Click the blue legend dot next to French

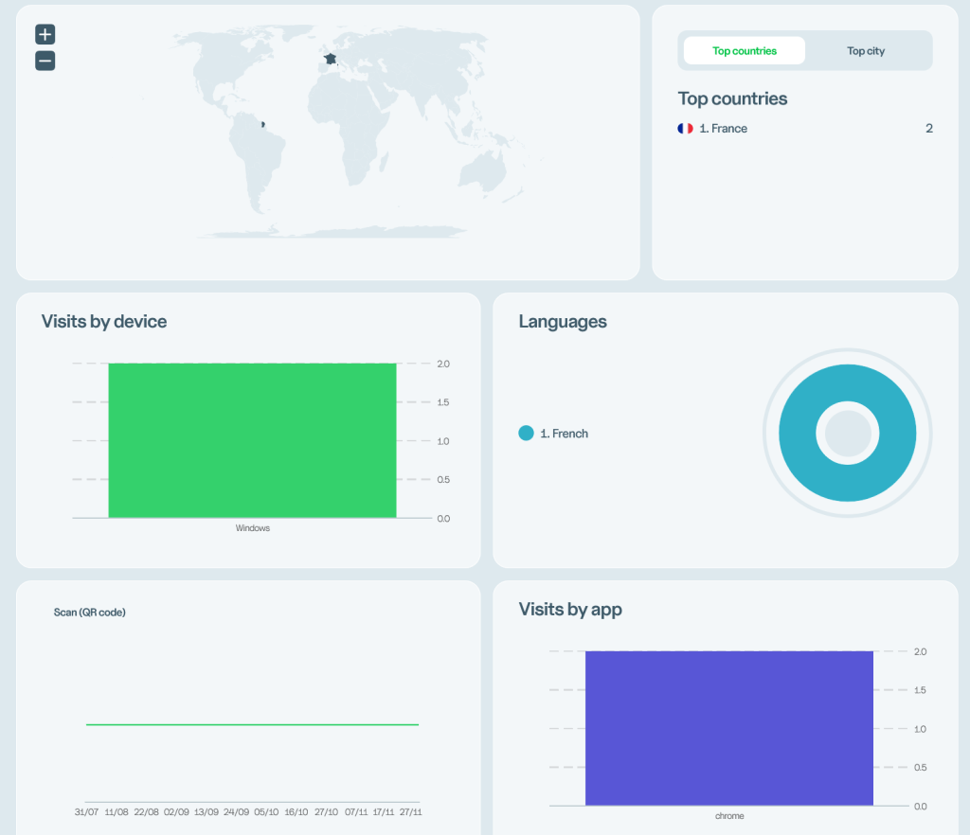(x=527, y=433)
